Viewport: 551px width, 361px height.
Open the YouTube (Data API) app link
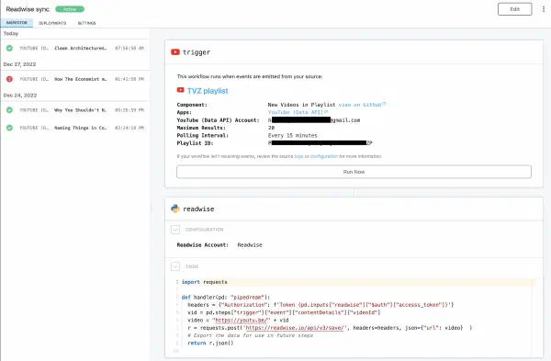pyautogui.click(x=298, y=112)
